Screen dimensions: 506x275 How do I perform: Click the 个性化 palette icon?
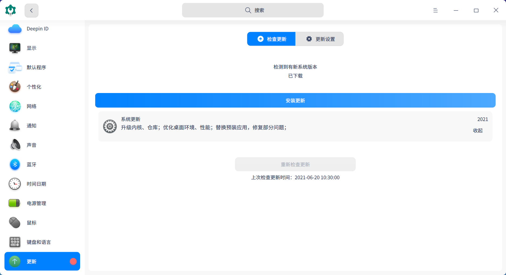click(15, 87)
